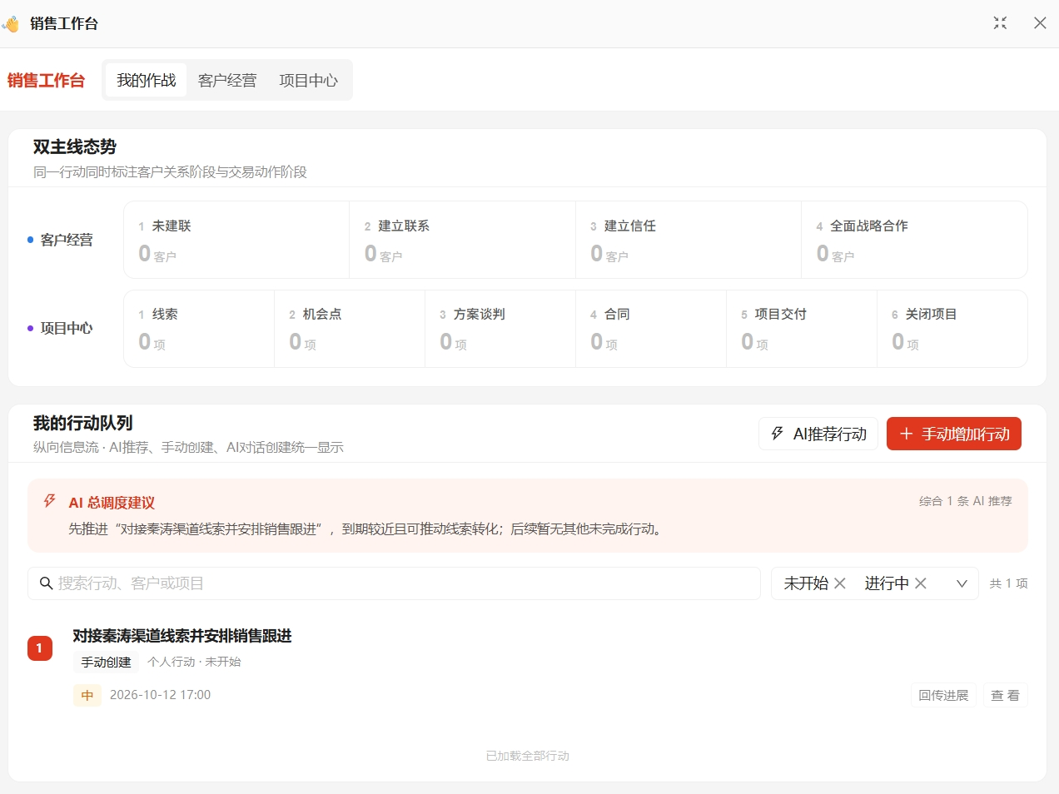1059x794 pixels.
Task: Click the lightning icon beside AI 总调度建议
Action: (x=50, y=501)
